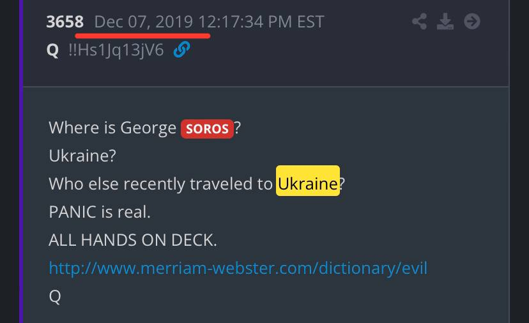Select post number 3658
Screen dimensions: 529x323
[x=65, y=22]
